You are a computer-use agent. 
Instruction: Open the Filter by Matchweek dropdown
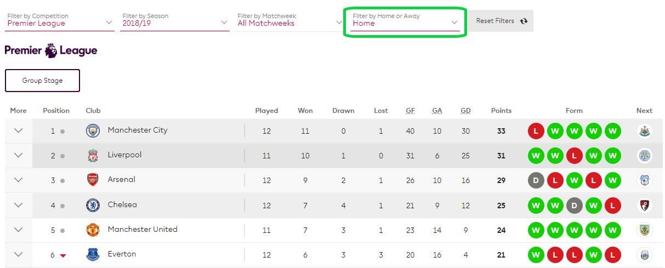click(290, 20)
